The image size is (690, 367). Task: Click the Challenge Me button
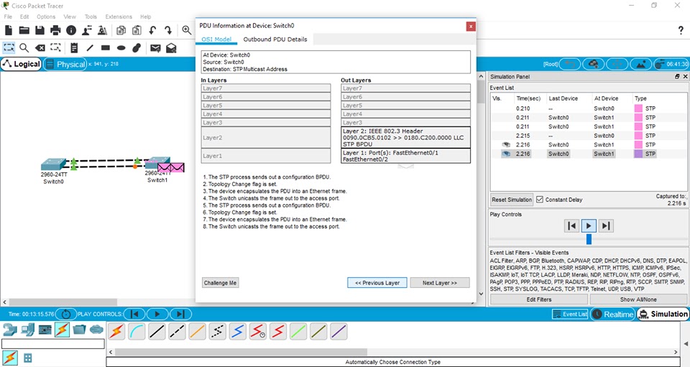pos(220,283)
